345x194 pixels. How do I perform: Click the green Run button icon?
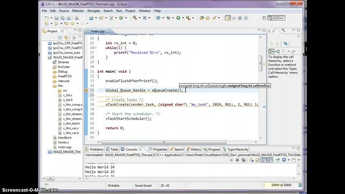point(178,18)
